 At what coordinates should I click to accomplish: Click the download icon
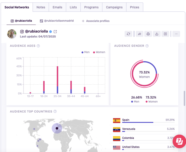coord(157,34)
